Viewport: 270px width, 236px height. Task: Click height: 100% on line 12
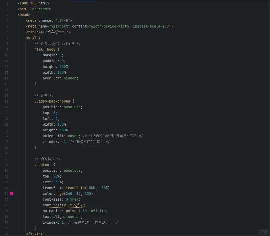pos(56,67)
